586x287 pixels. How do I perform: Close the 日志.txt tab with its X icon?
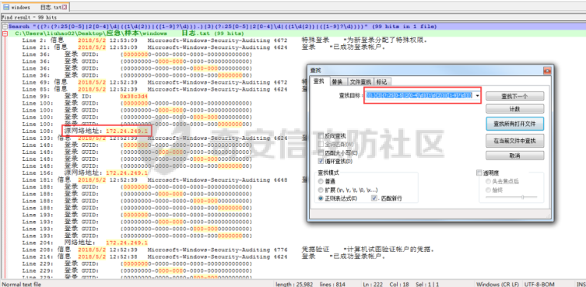(65, 7)
